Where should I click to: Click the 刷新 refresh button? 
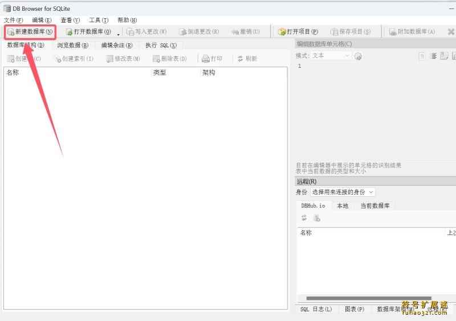(247, 59)
